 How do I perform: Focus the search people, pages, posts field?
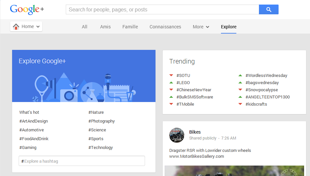(162, 9)
